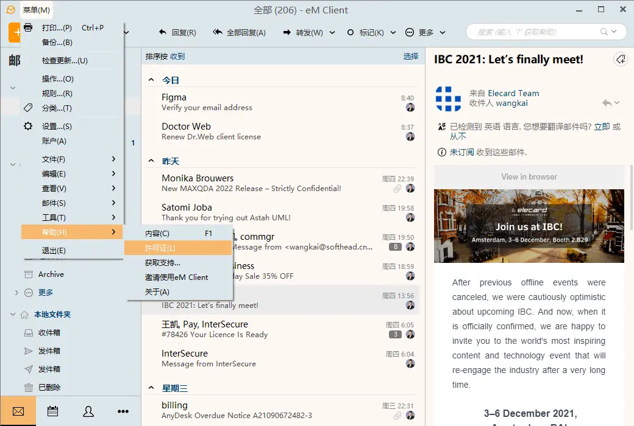Select 内容(C) help contents entry

tap(178, 234)
